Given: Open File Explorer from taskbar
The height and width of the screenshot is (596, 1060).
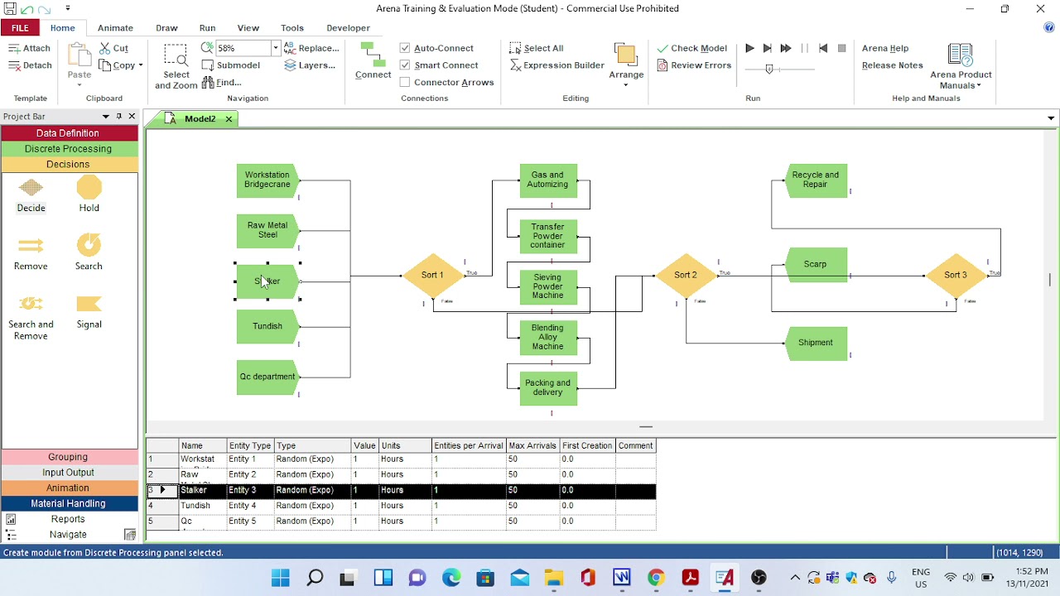Looking at the screenshot, I should (553, 577).
